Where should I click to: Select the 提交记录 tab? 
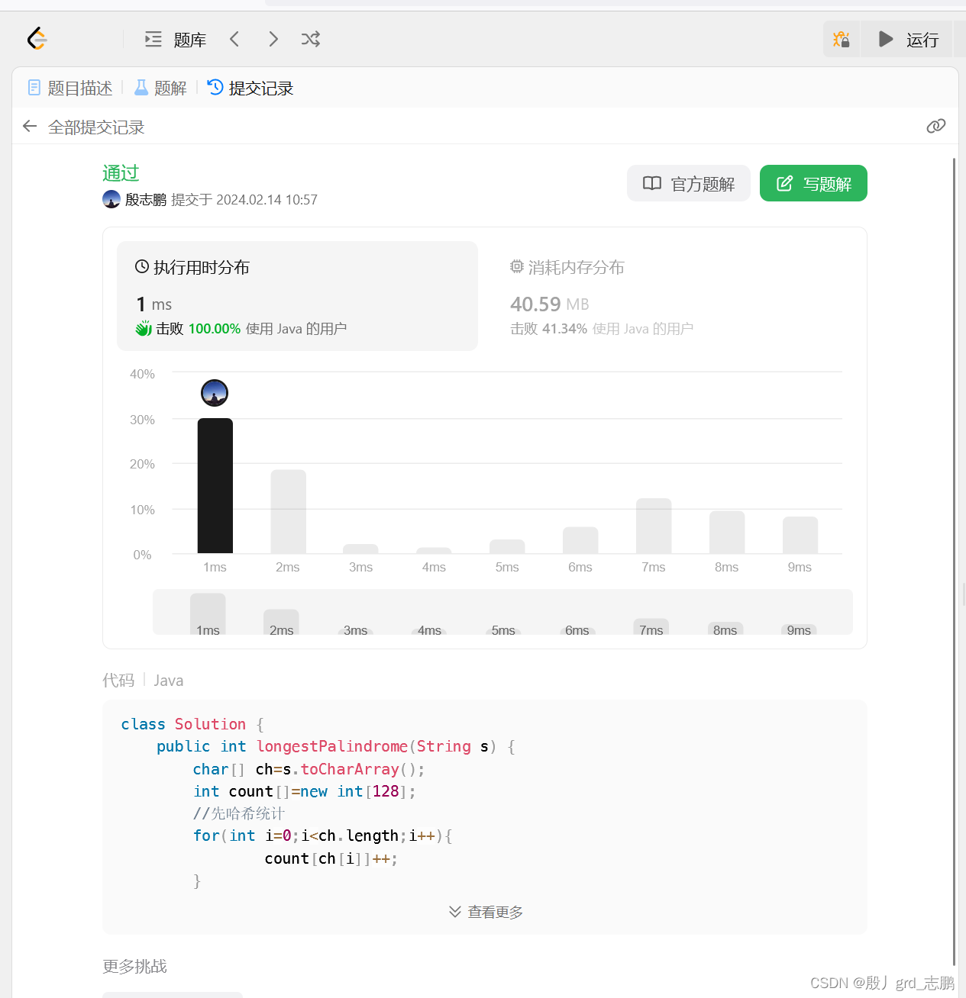coord(250,88)
